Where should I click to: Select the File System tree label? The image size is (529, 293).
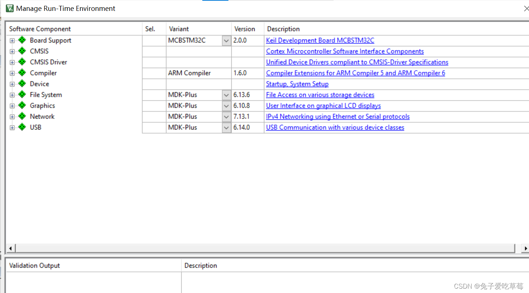(x=46, y=95)
